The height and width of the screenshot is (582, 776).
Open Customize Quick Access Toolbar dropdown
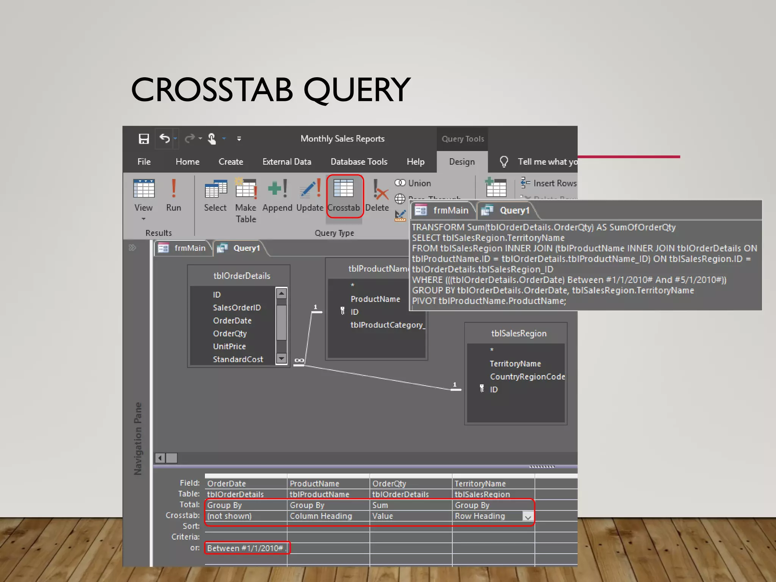239,139
